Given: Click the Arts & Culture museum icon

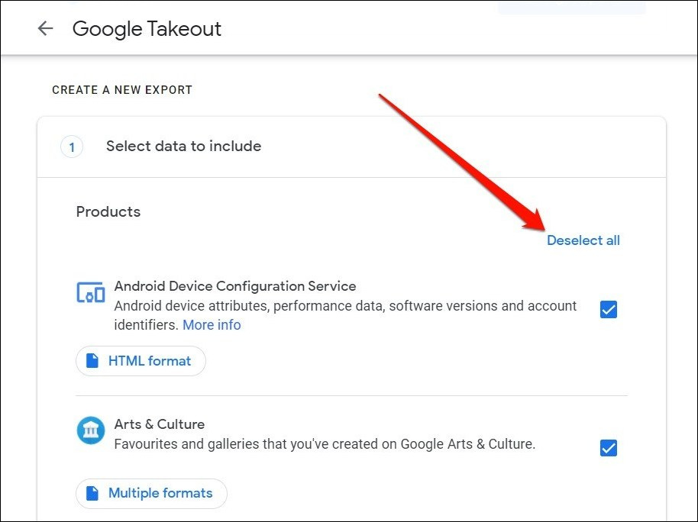Looking at the screenshot, I should click(x=91, y=430).
